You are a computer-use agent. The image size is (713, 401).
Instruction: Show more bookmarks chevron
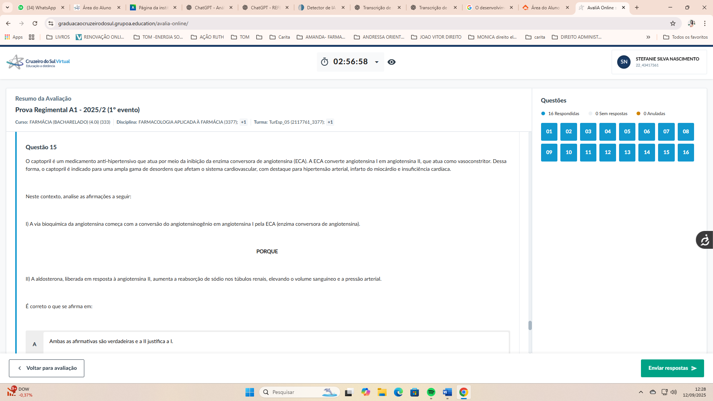[648, 37]
